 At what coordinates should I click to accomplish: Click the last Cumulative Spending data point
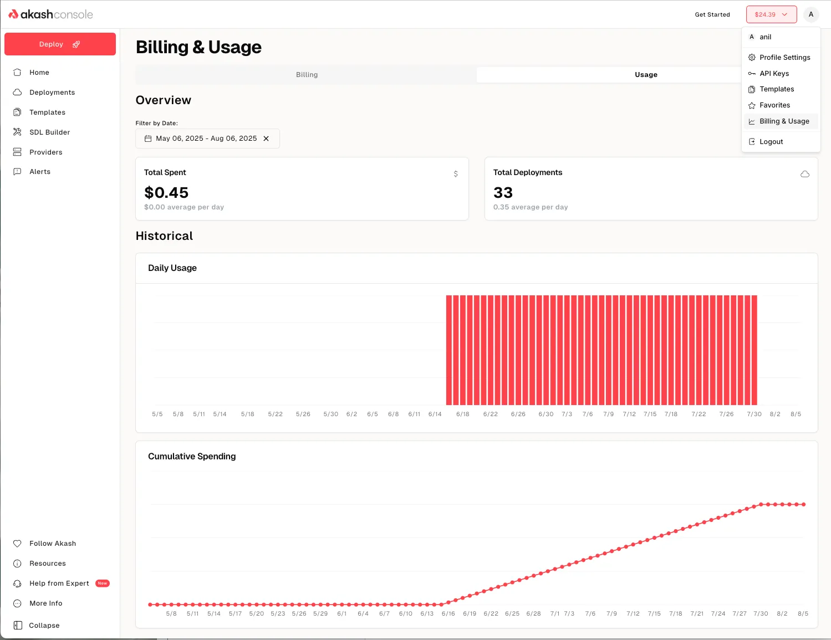[x=803, y=505]
